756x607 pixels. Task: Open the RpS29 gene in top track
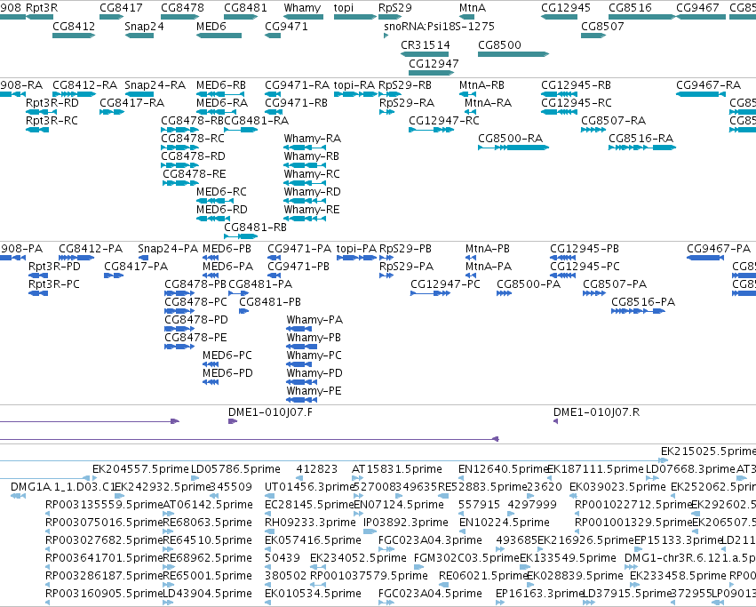pos(390,17)
